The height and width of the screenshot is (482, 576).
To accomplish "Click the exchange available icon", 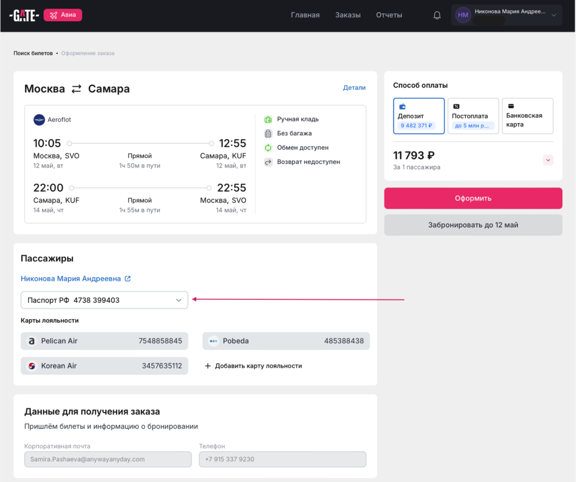I will (x=268, y=148).
